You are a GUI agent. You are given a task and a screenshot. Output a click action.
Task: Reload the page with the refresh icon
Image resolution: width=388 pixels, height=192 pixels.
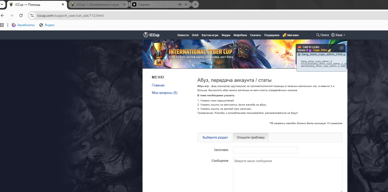pyautogui.click(x=21, y=15)
